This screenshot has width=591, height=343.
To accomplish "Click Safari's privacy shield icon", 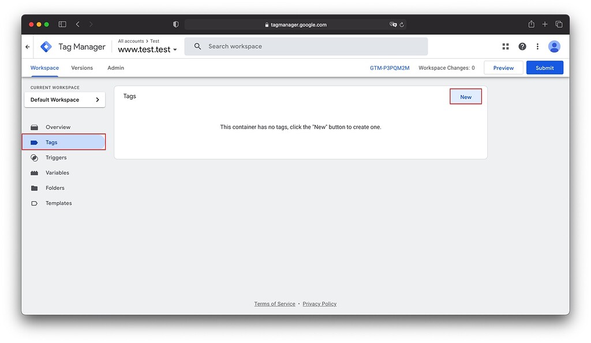I will [175, 24].
